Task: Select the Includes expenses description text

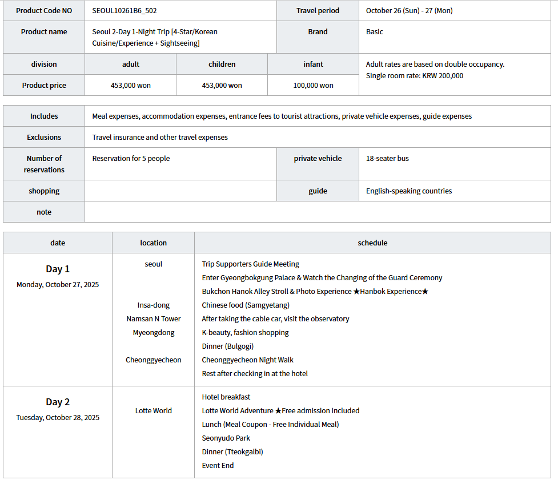Action: click(x=282, y=116)
